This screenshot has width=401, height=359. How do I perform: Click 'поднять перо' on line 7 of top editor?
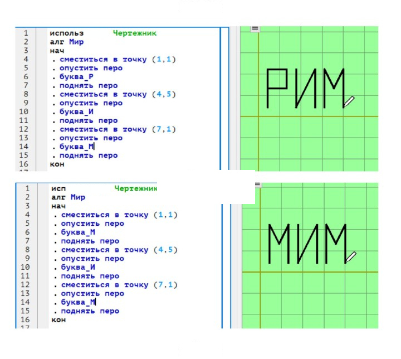tap(89, 85)
